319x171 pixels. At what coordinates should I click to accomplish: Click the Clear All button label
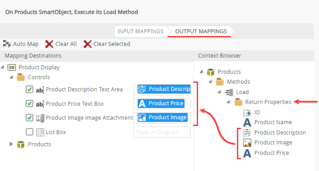point(66,44)
